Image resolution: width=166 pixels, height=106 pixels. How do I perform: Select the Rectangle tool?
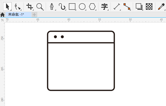click(72, 7)
